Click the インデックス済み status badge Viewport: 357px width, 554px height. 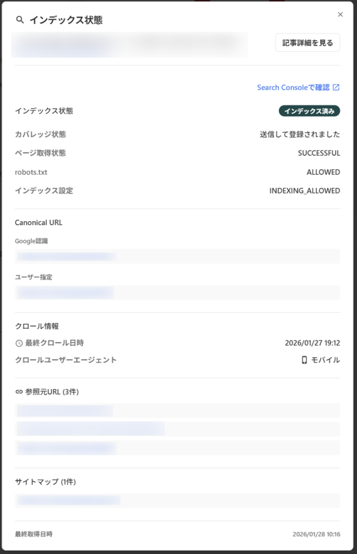click(309, 111)
